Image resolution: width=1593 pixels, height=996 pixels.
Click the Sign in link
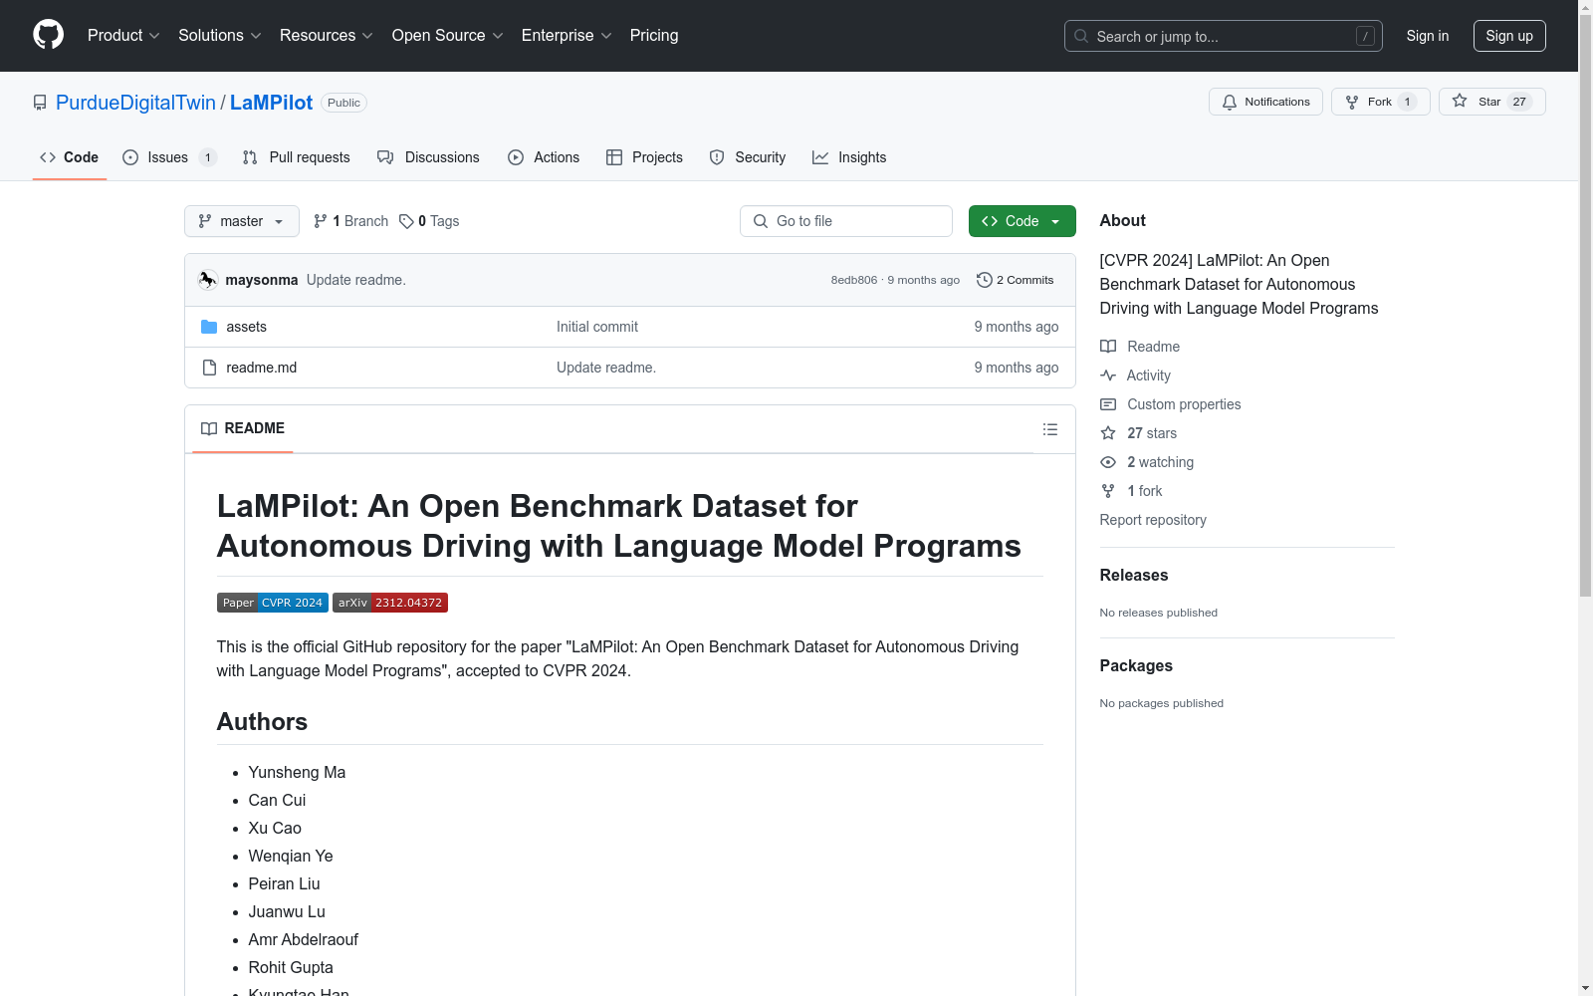pyautogui.click(x=1427, y=36)
